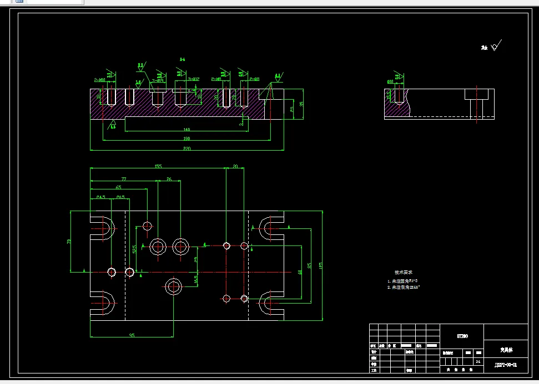Image resolution: width=539 pixels, height=384 pixels.
Task: Select the 60 vertical dimension
Action: (x=300, y=272)
